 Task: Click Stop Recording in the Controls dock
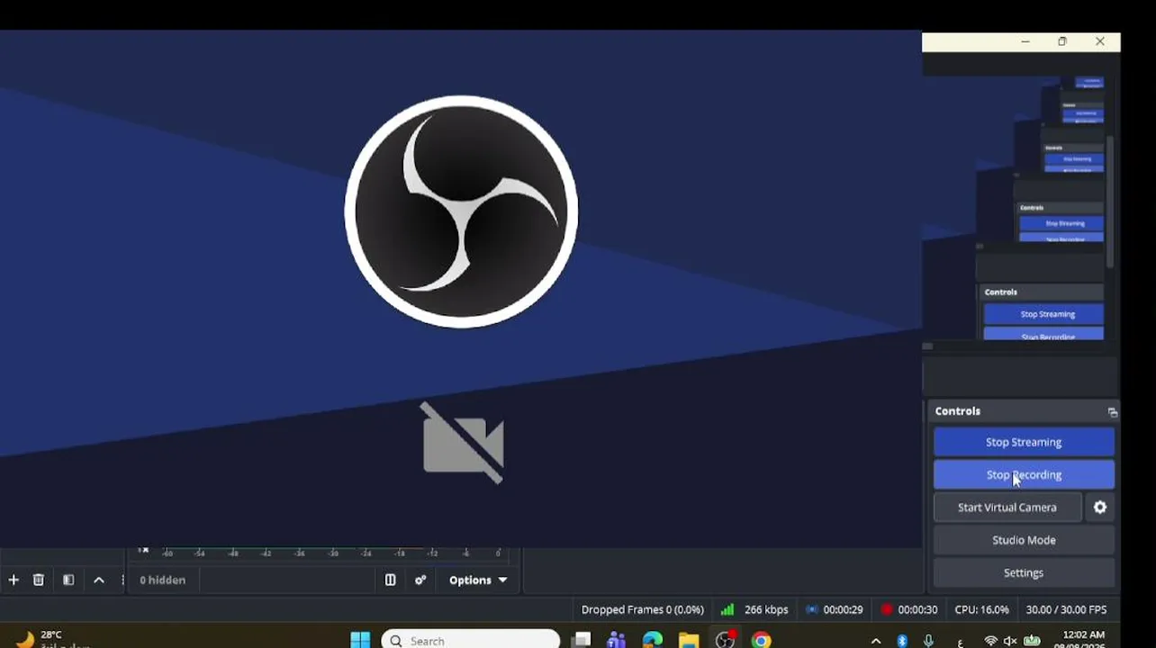[x=1024, y=474]
